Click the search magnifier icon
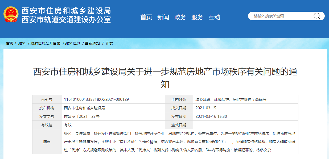This screenshot has height=159, width=329. pyautogui.click(x=316, y=16)
